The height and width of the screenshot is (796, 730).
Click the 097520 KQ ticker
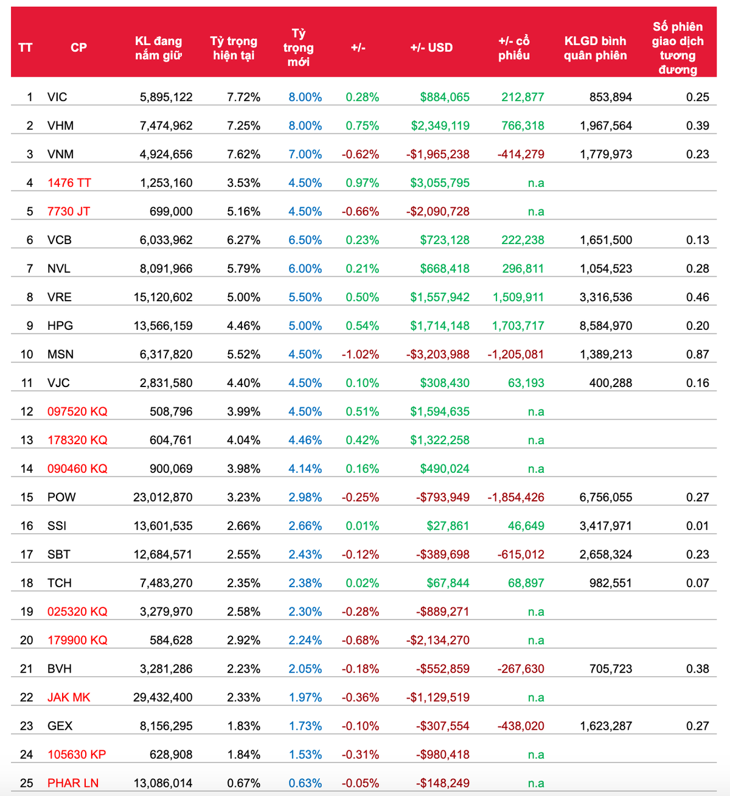click(77, 411)
